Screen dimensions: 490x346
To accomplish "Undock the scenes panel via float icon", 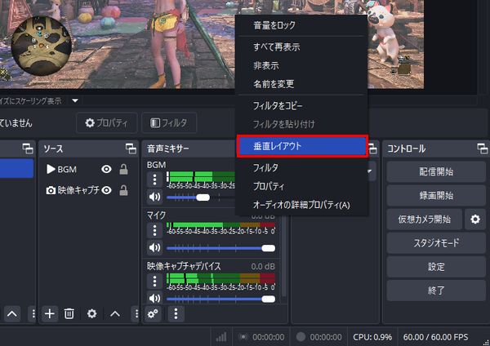I will coord(28,149).
